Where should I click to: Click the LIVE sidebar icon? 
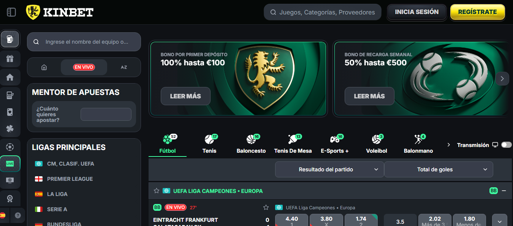coord(10,164)
